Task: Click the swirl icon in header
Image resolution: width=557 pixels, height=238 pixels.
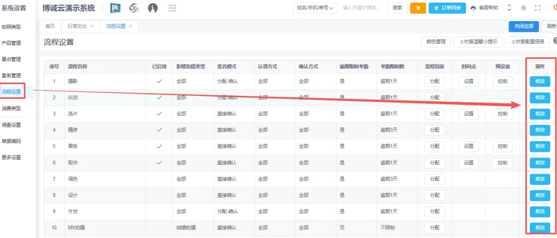Action: [x=134, y=8]
